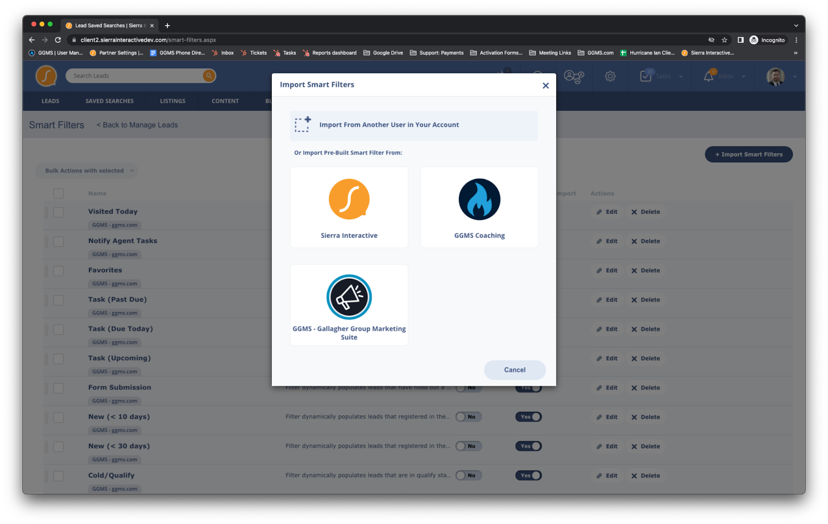Toggle the Yes switch for Cold/Qualify
Viewport: 828px width, 524px height.
[528, 475]
